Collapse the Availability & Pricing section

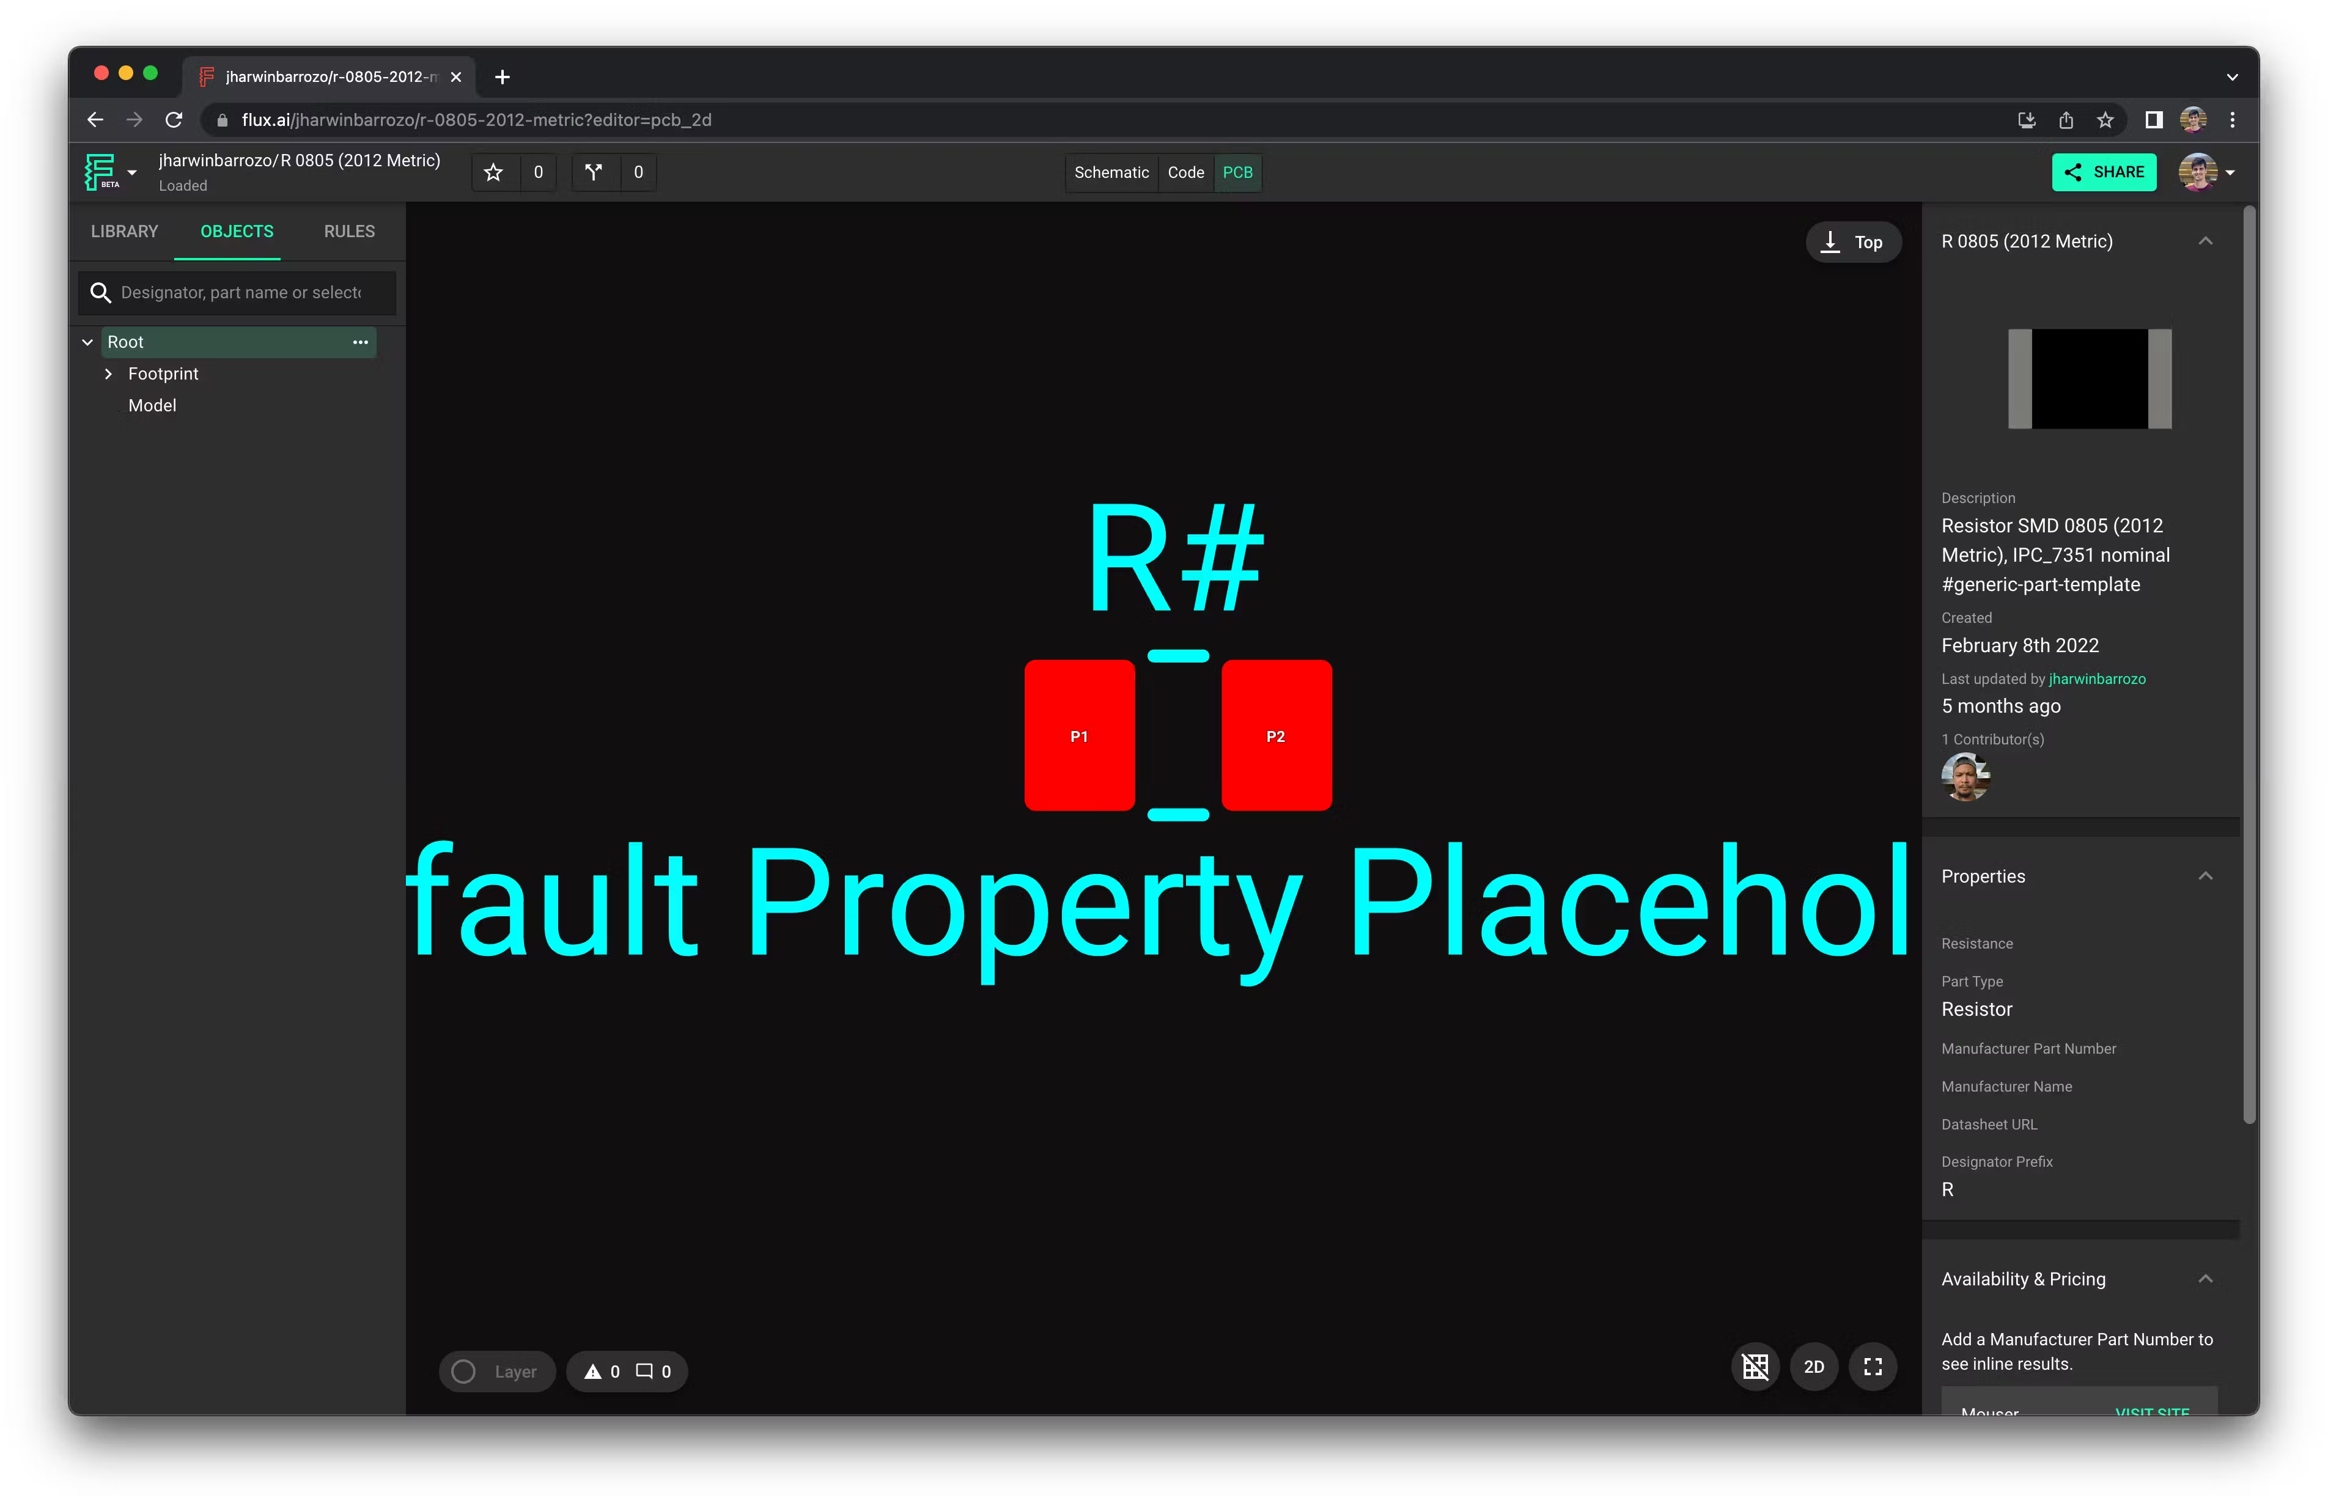pos(2207,1278)
